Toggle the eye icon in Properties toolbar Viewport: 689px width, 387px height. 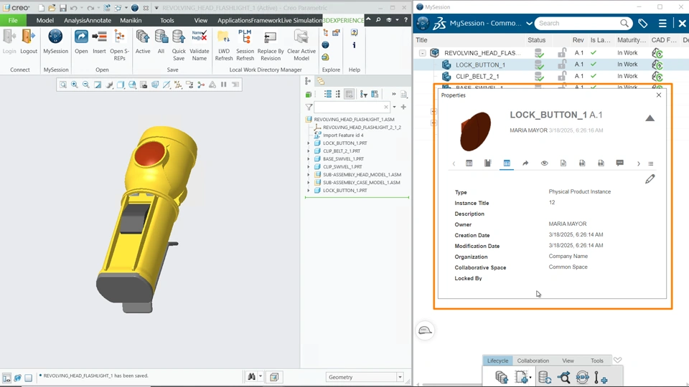point(544,163)
